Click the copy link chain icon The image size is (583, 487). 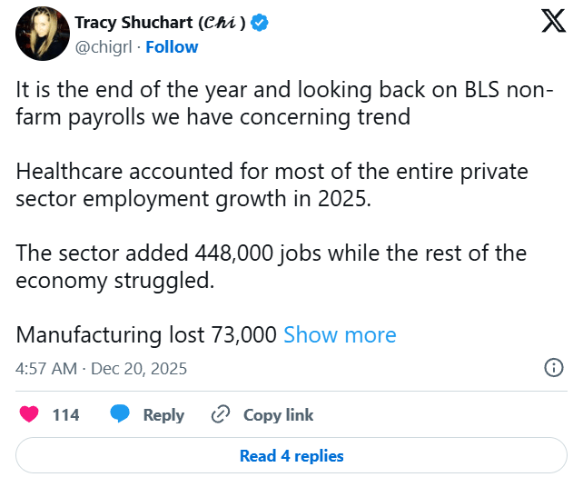pos(220,414)
